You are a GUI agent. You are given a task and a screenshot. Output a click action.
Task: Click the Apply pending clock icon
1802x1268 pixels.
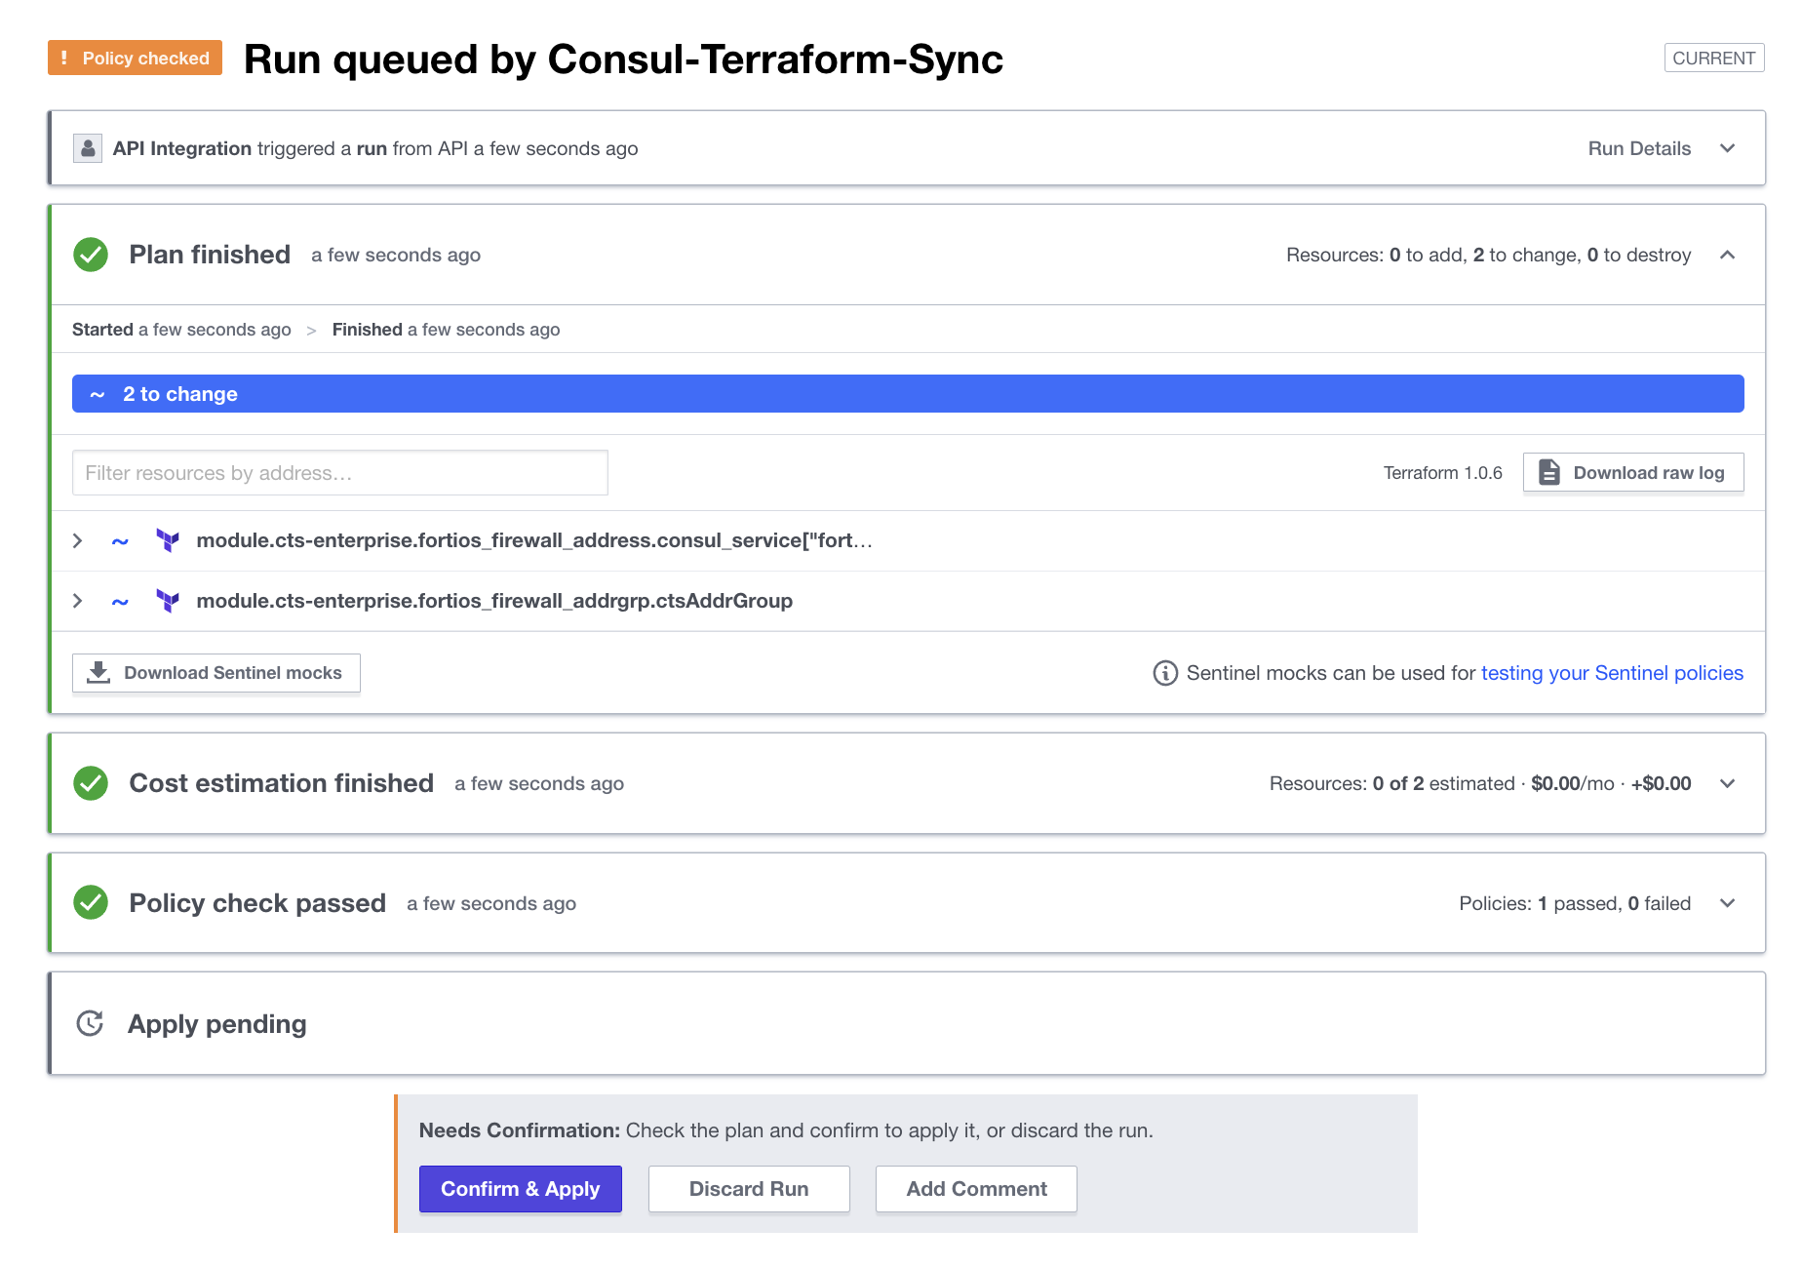pyautogui.click(x=90, y=1024)
